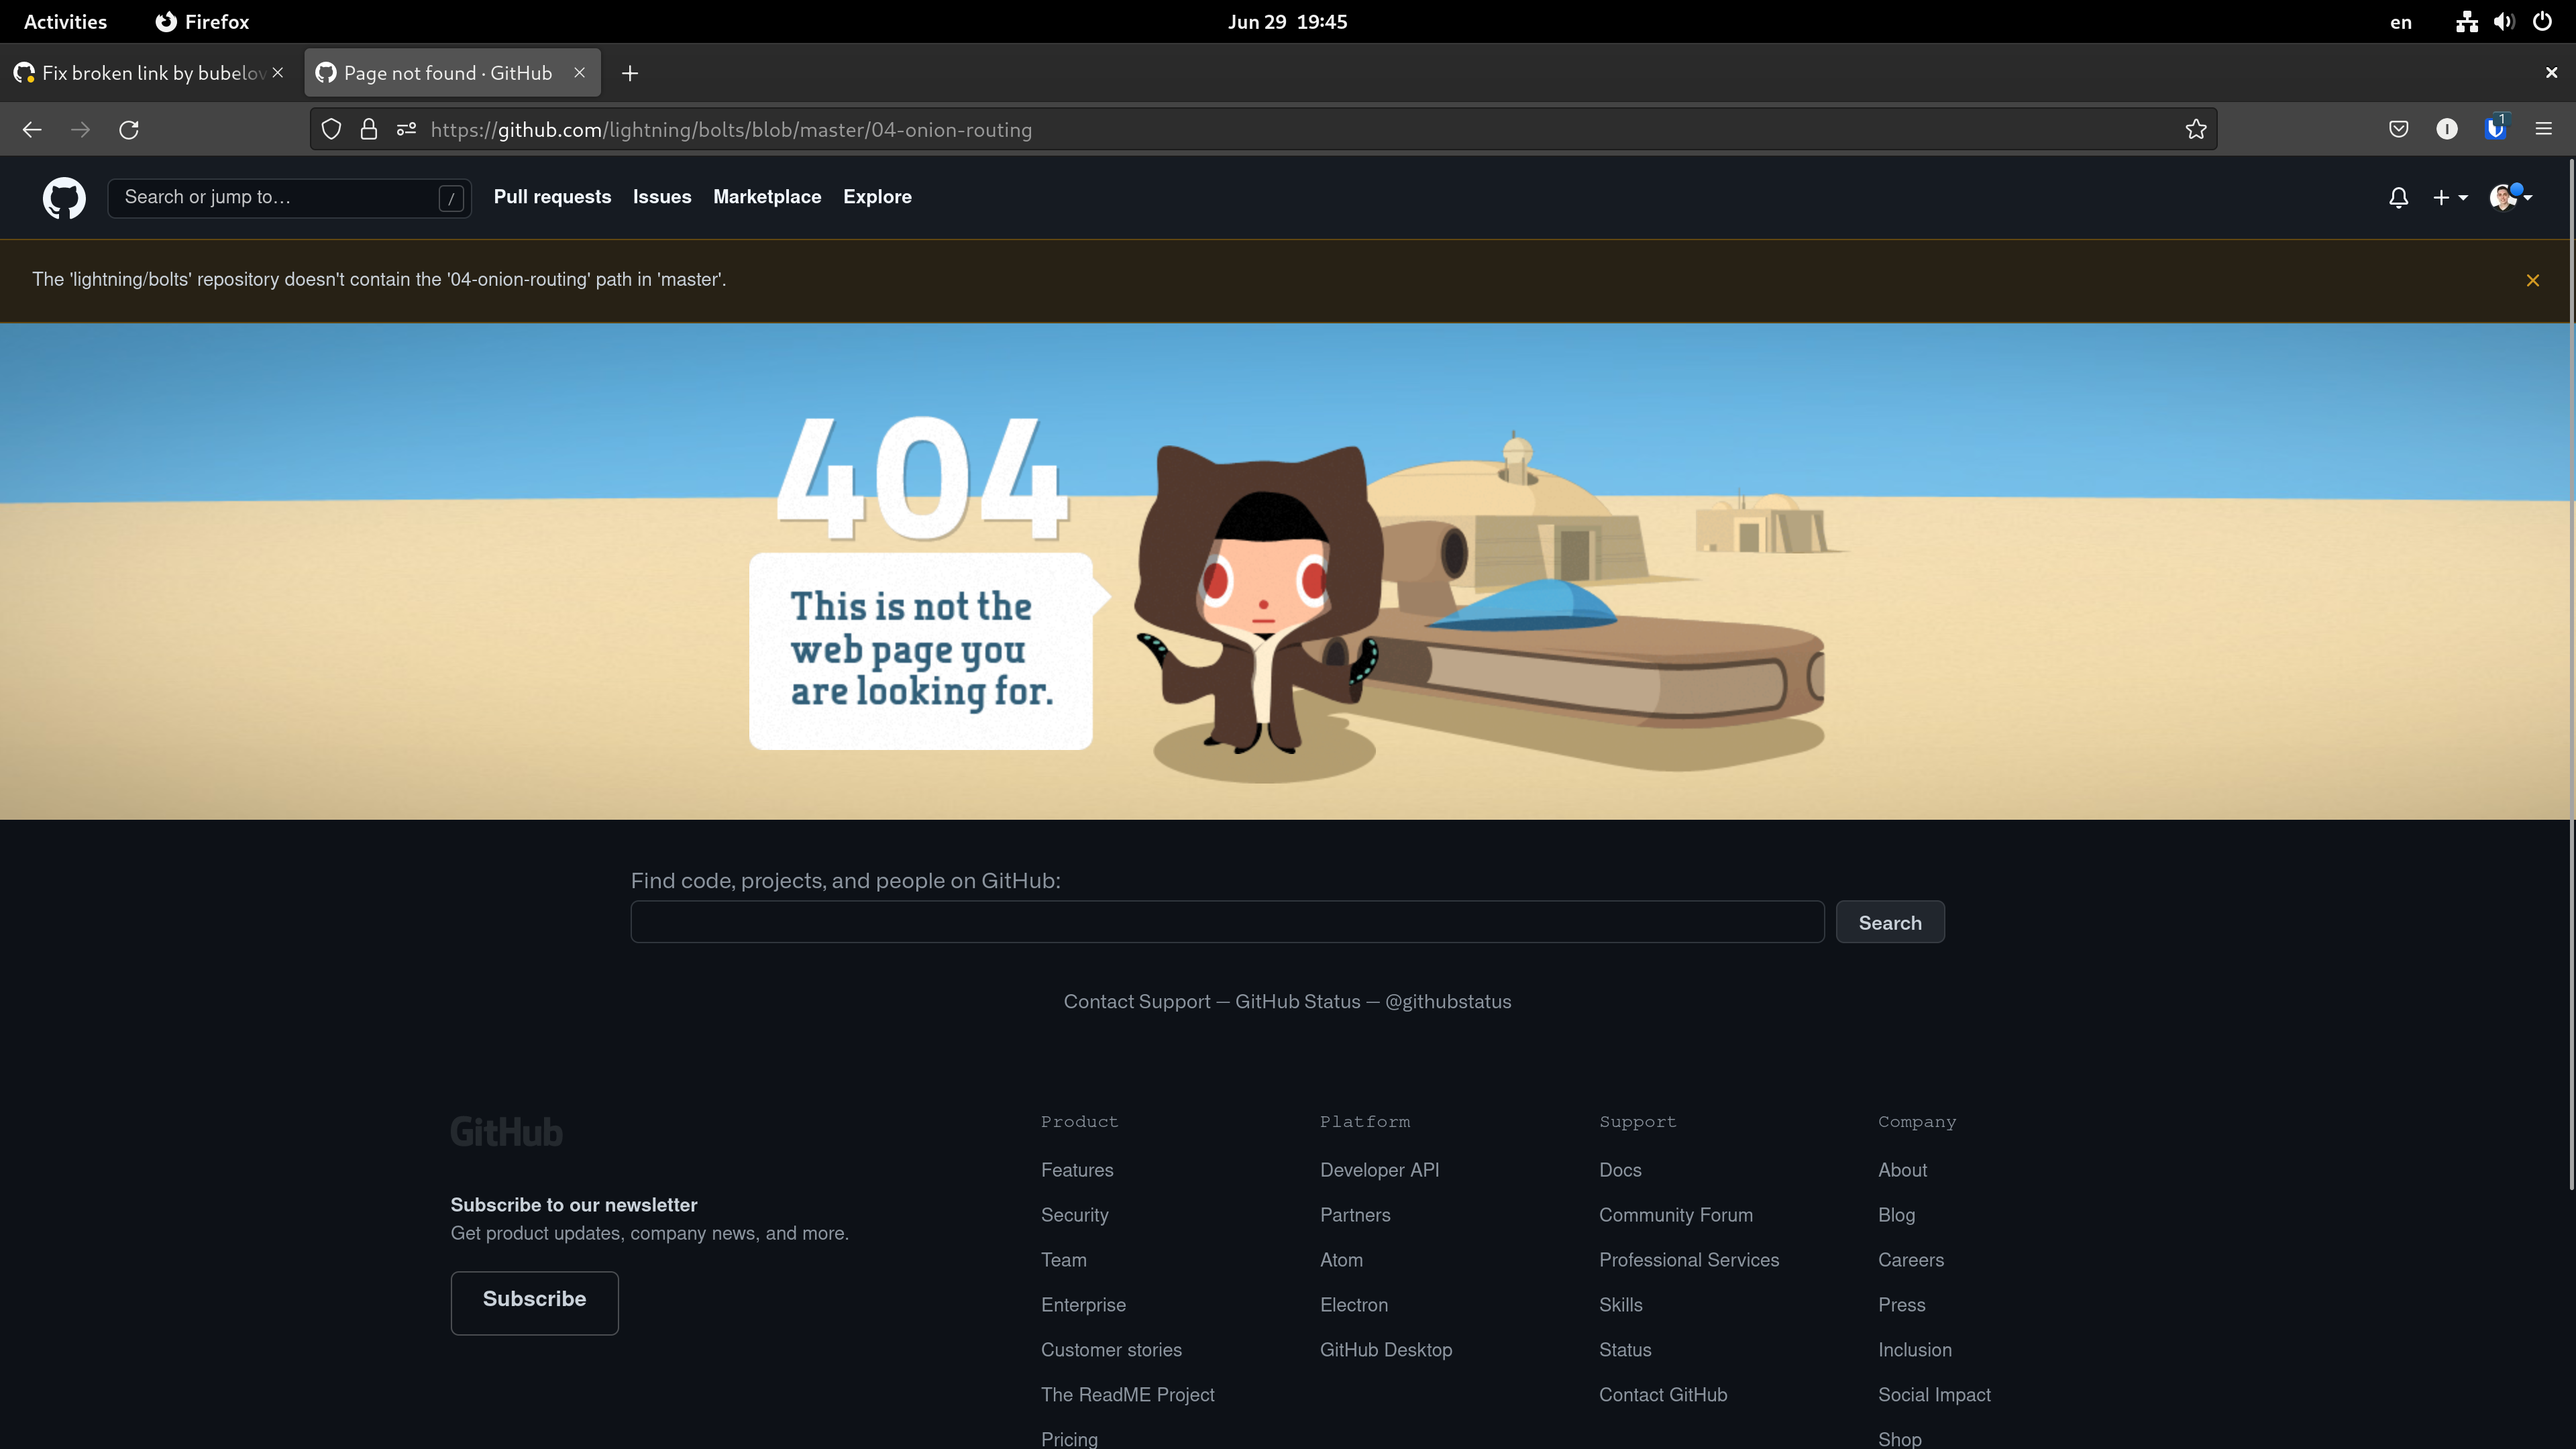The image size is (2576, 1449).
Task: Open the Contact Support link
Action: pos(1137,1001)
